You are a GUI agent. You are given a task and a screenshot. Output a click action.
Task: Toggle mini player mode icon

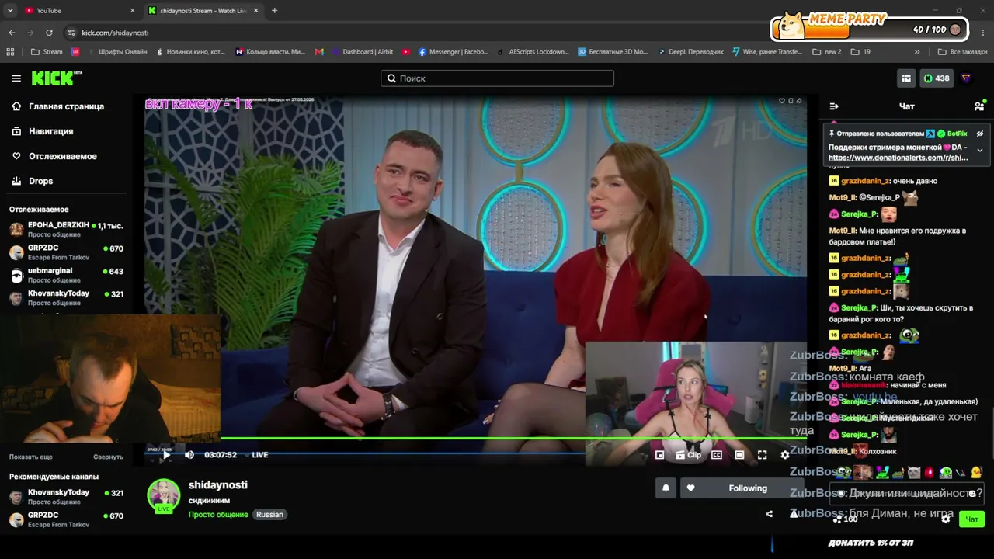pos(659,455)
